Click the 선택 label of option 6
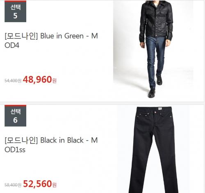 tap(16, 111)
